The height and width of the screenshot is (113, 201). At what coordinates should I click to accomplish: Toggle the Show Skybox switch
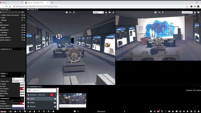(x=22, y=103)
